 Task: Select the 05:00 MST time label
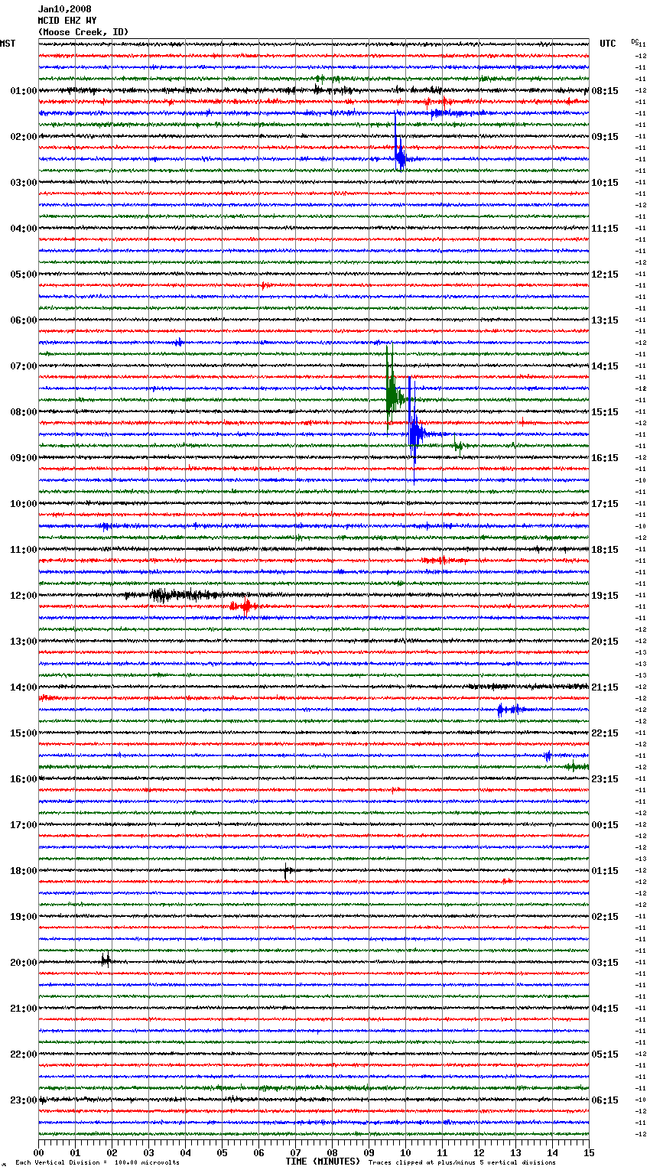(x=23, y=275)
